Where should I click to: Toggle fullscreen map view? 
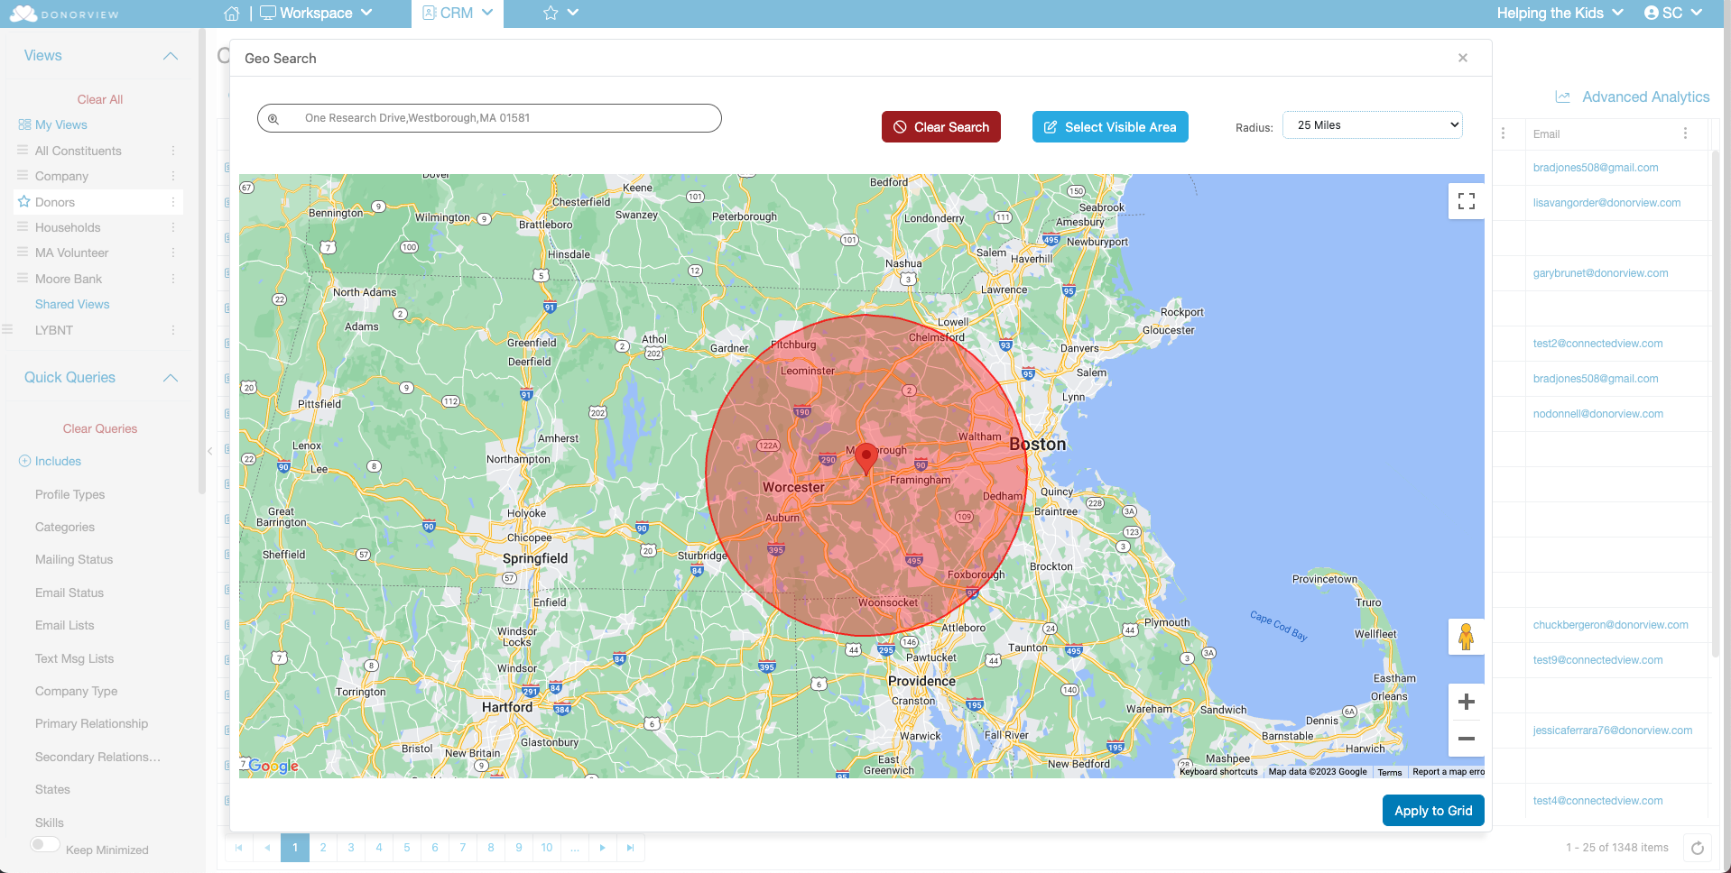point(1467,201)
